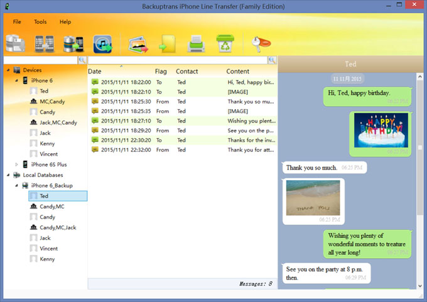Click the group icon beside MC,Candy
This screenshot has height=302, width=427.
pyautogui.click(x=33, y=101)
